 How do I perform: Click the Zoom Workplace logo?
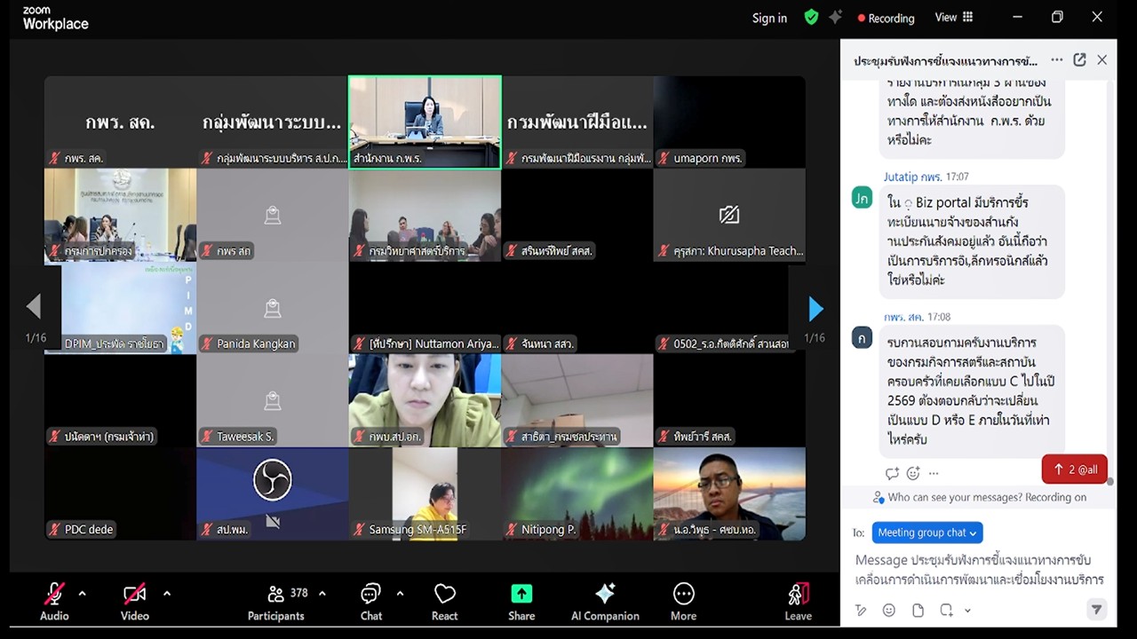pyautogui.click(x=55, y=18)
